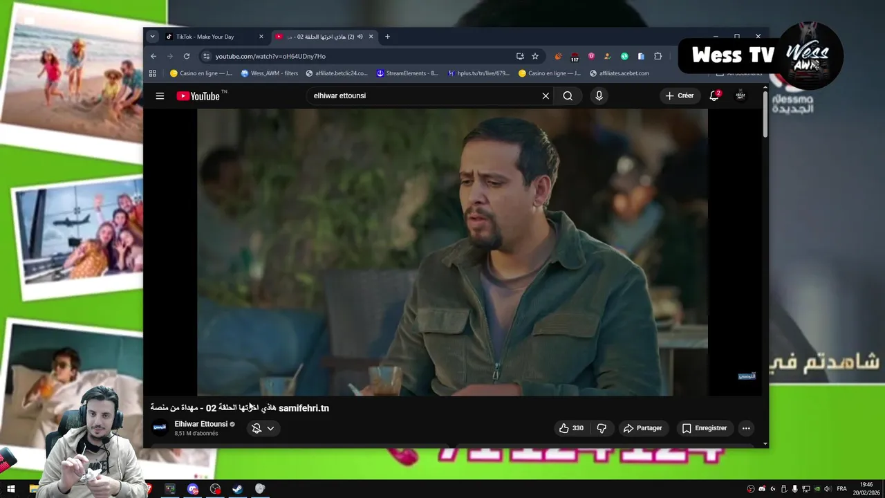Image resolution: width=885 pixels, height=498 pixels.
Task: Open the hplus.tv/tn/live bookmark
Action: [478, 73]
